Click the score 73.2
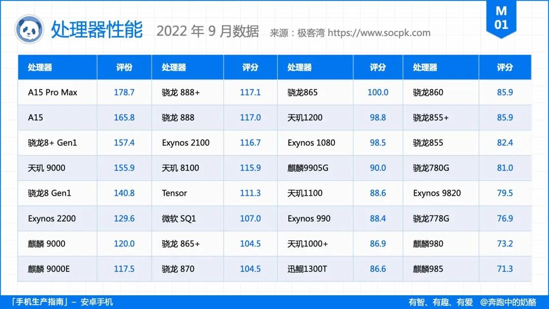The width and height of the screenshot is (549, 309). [505, 243]
